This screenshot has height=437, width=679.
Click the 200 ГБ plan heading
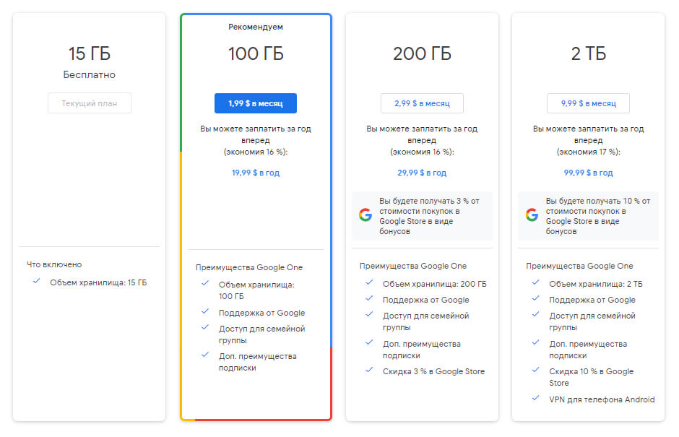tap(422, 53)
